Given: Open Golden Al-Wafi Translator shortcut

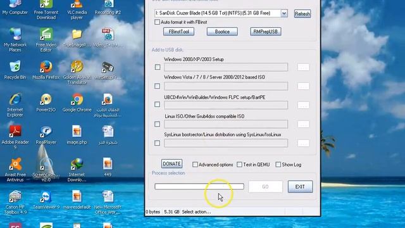Looking at the screenshot, I should click(x=77, y=73).
